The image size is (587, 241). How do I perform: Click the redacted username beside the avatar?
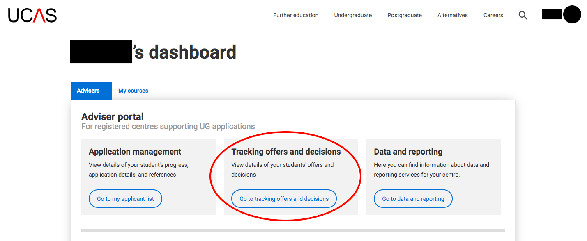552,14
